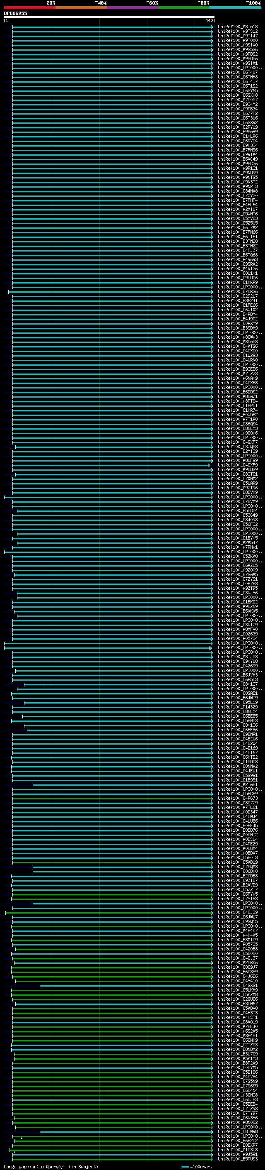Viewport: 265px width, 1170px height.
Task: Select hit label UniRef100_Q0UYM5
Action: 237,1067
